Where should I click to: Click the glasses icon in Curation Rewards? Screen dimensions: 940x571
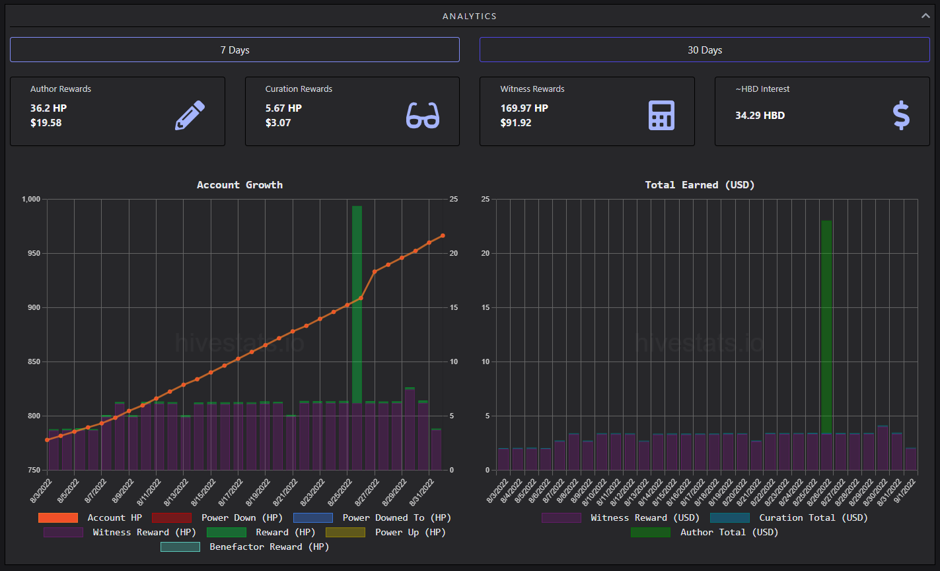click(x=422, y=115)
